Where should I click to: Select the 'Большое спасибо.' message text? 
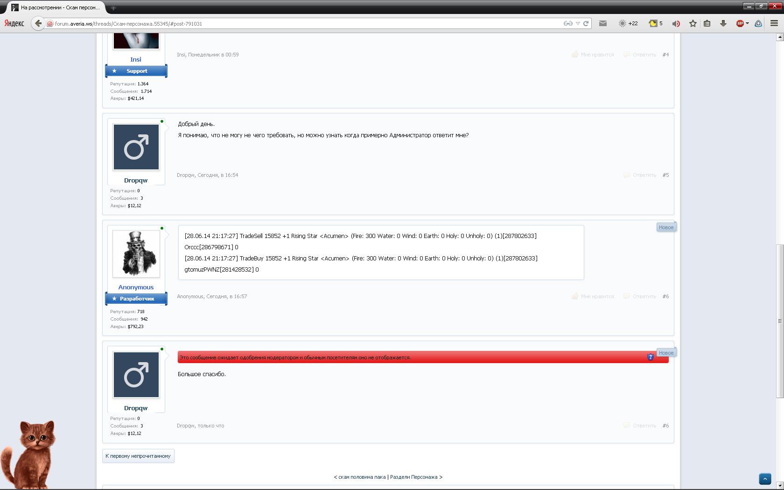point(202,374)
